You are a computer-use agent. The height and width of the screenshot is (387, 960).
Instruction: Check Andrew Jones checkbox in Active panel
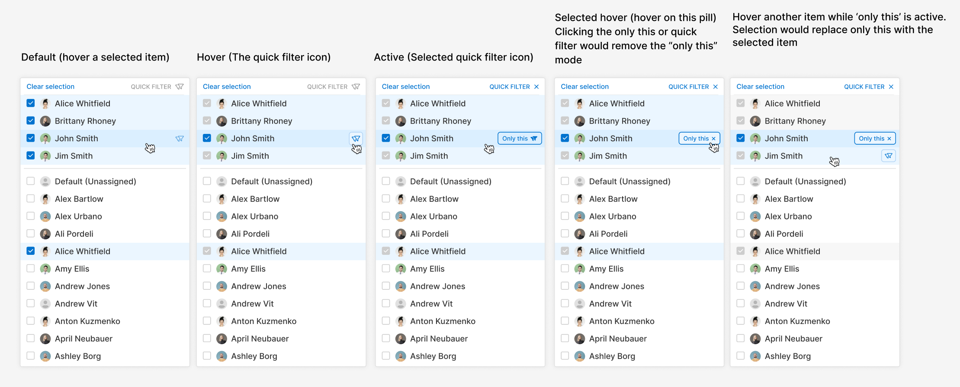coord(386,285)
